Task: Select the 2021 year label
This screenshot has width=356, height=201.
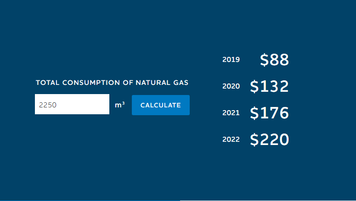Action: (x=231, y=113)
